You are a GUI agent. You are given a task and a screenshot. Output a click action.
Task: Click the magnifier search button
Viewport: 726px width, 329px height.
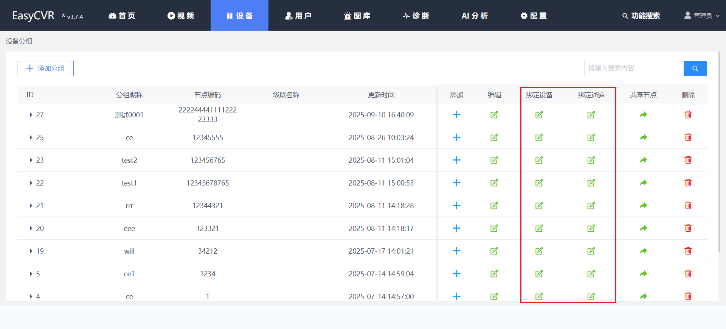click(x=695, y=69)
